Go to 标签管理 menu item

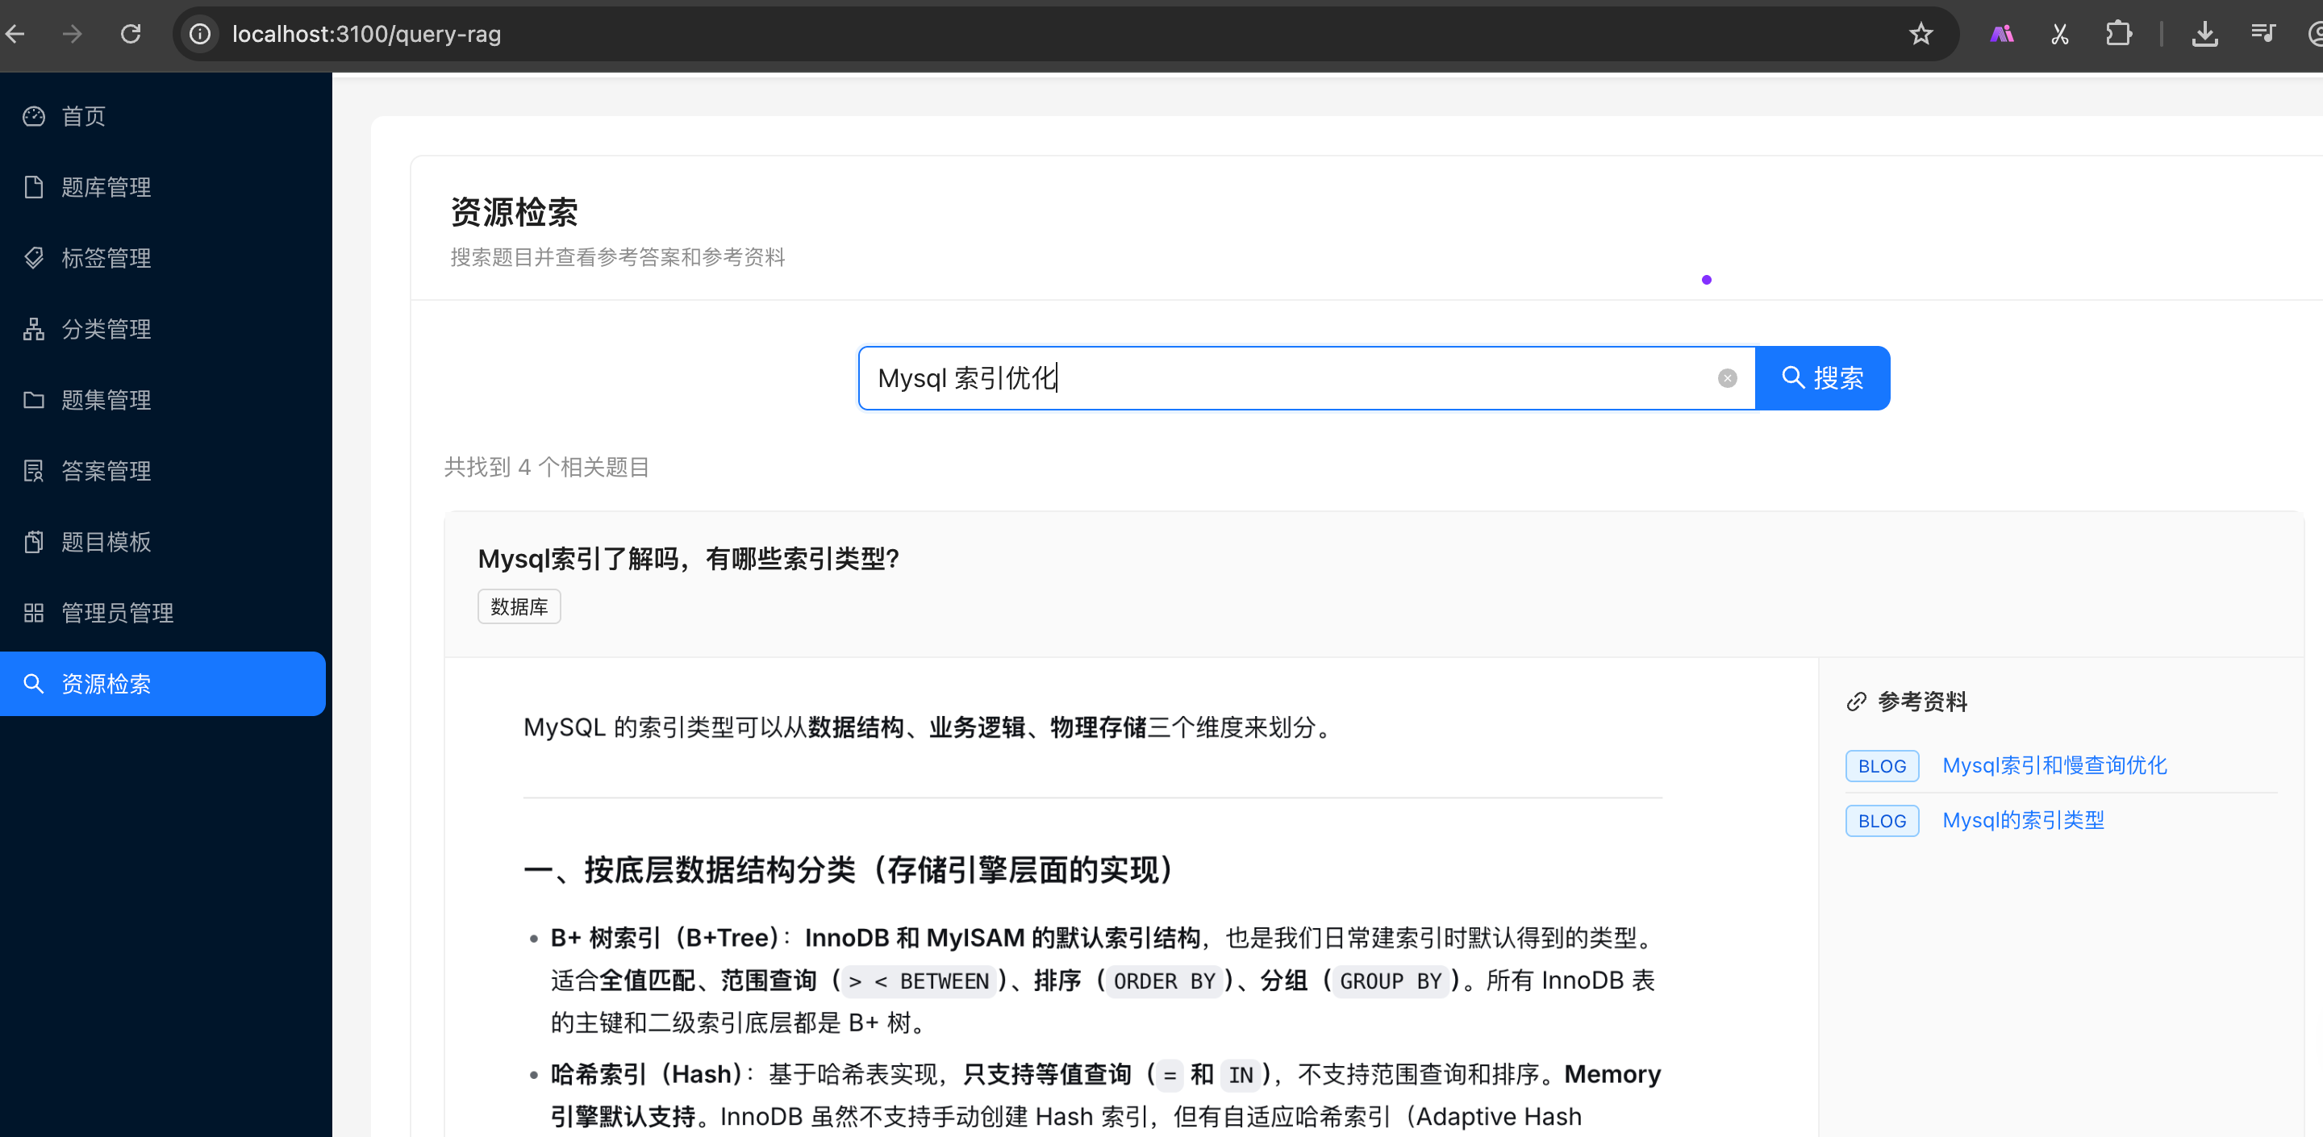[162, 258]
